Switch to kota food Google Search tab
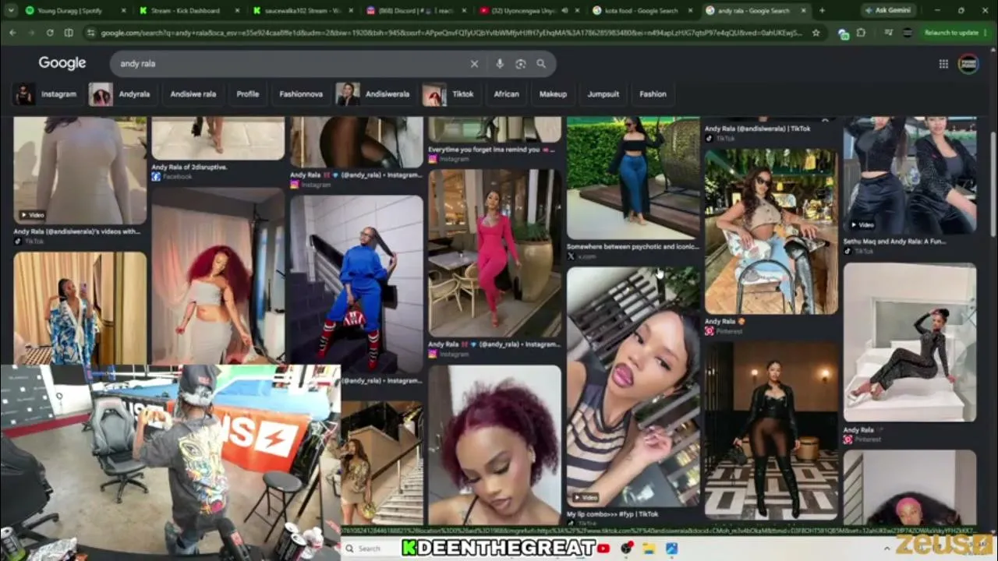 point(644,11)
